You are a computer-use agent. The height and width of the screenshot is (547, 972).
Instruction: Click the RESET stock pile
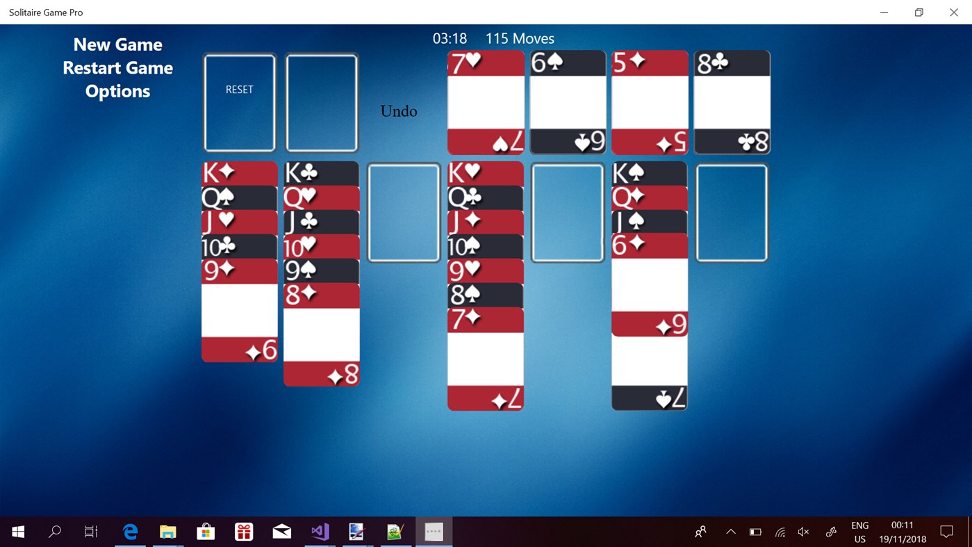click(239, 101)
